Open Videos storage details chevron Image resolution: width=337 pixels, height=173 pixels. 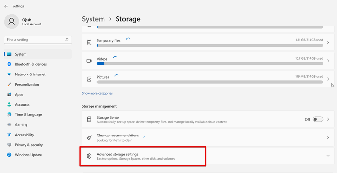tap(328, 61)
